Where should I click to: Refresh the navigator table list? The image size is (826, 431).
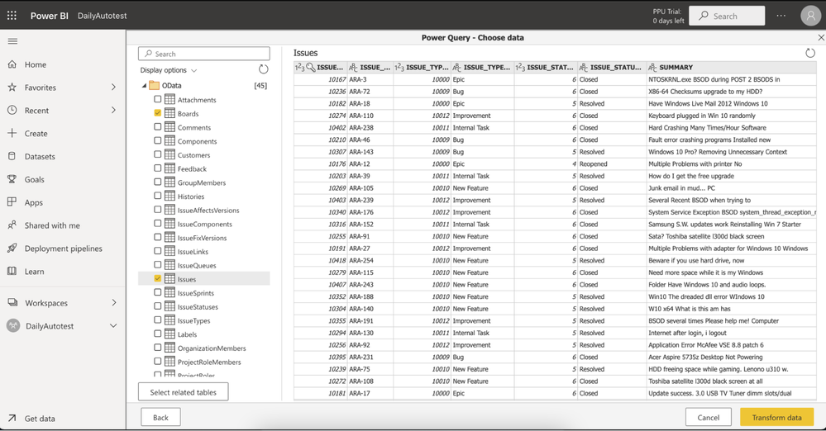click(264, 69)
